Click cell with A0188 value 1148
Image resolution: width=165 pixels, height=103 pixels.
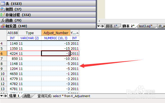pyautogui.click(x=13, y=64)
